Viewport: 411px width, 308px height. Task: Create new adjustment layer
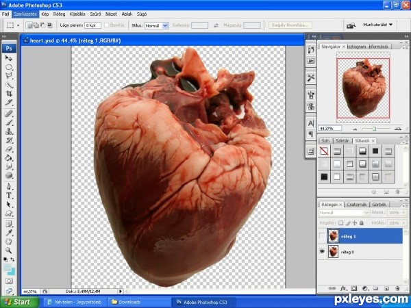(x=365, y=288)
